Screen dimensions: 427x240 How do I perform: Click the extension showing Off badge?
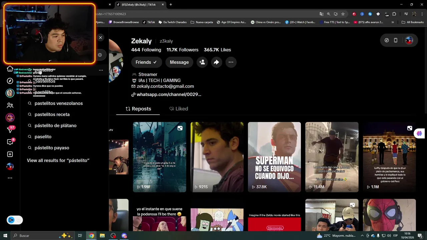coord(386,14)
